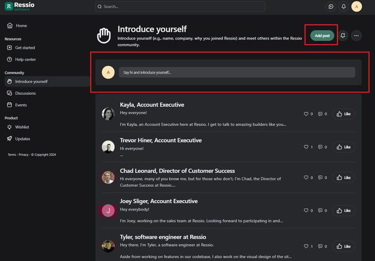Open Wishlist in the sidebar
Image resolution: width=375 pixels, height=261 pixels.
coord(22,127)
